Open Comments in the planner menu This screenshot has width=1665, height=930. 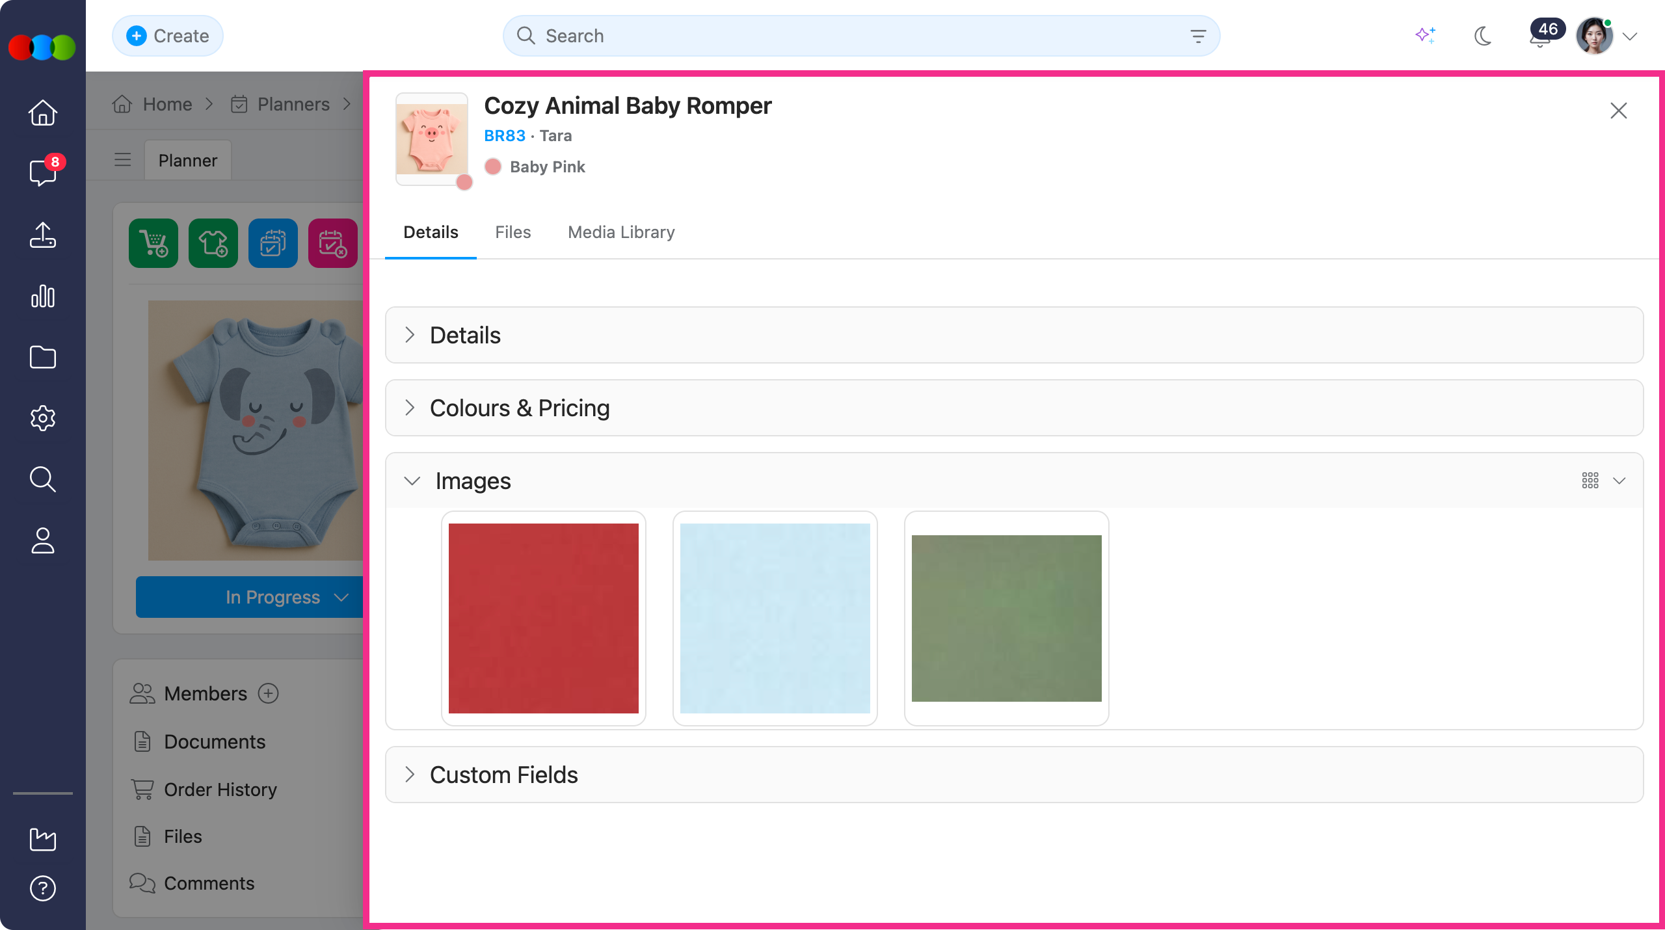209,883
